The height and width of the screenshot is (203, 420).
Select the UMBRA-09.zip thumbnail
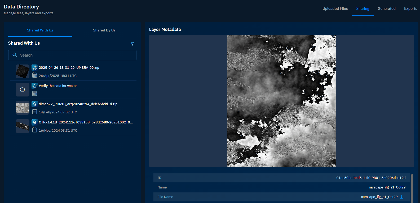(23, 71)
